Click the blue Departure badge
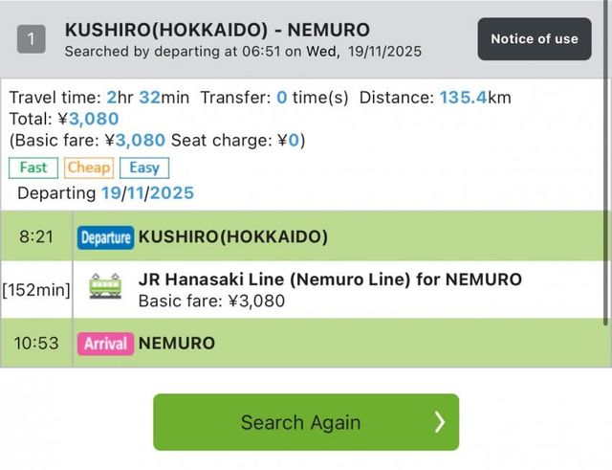The image size is (612, 470). pos(105,236)
